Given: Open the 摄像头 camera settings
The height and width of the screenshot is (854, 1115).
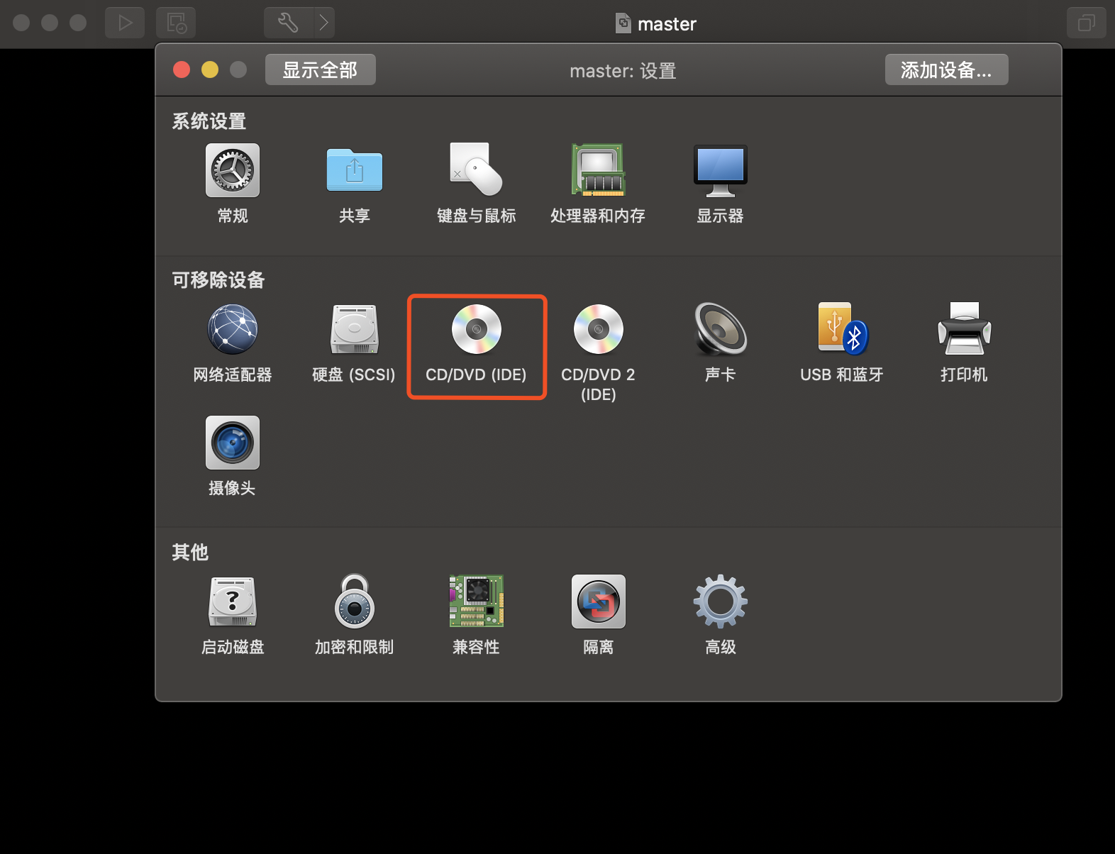Looking at the screenshot, I should [x=233, y=443].
